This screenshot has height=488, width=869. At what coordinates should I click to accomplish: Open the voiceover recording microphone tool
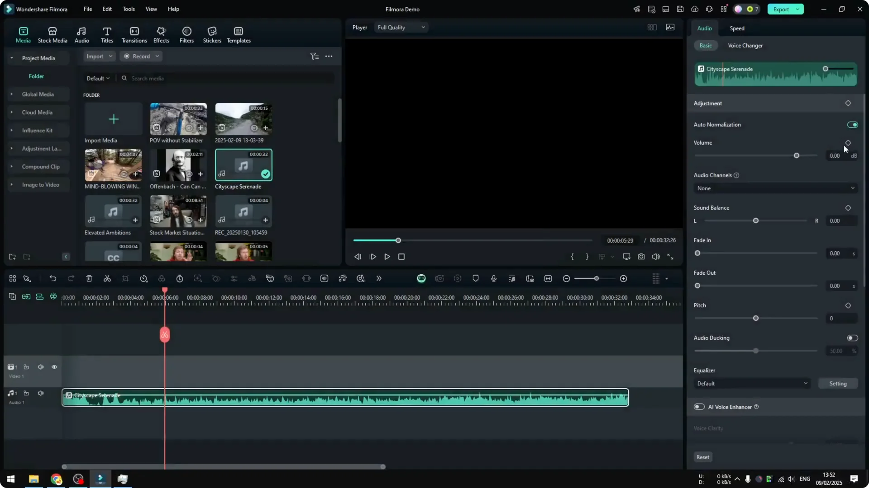click(x=493, y=278)
